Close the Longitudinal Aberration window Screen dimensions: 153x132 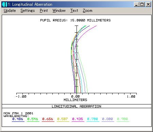click(x=148, y=4)
